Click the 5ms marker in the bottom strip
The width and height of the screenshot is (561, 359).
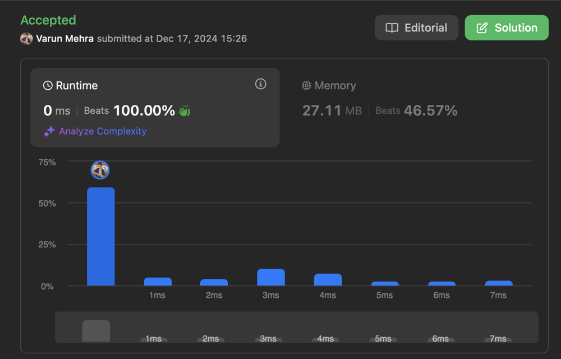point(383,338)
